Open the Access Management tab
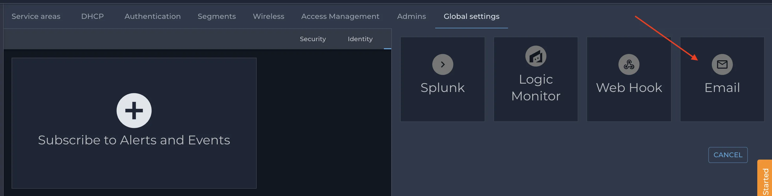This screenshot has width=772, height=196. coord(340,17)
